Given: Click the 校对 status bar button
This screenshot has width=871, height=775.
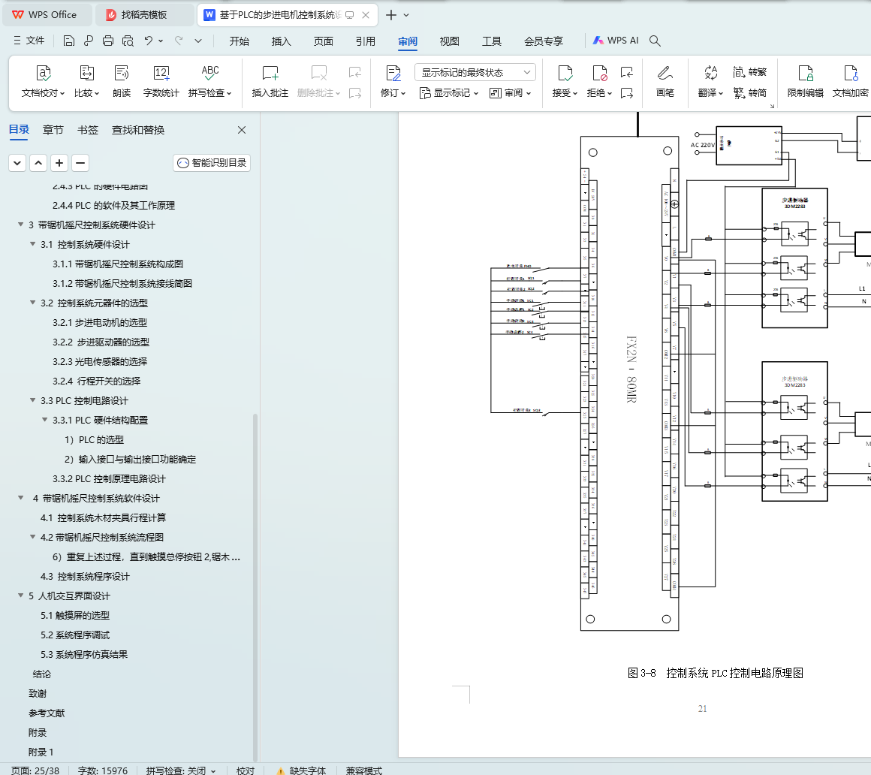Looking at the screenshot, I should [245, 770].
